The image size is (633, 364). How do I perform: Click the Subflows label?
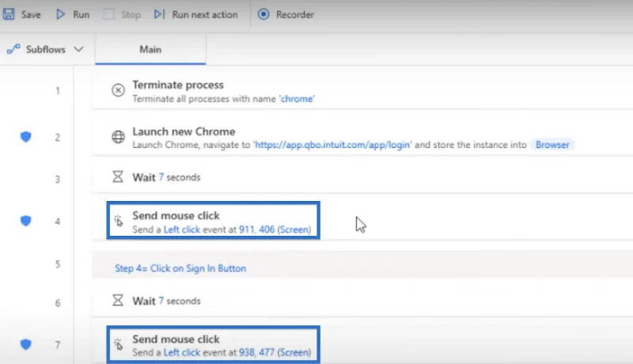(46, 50)
